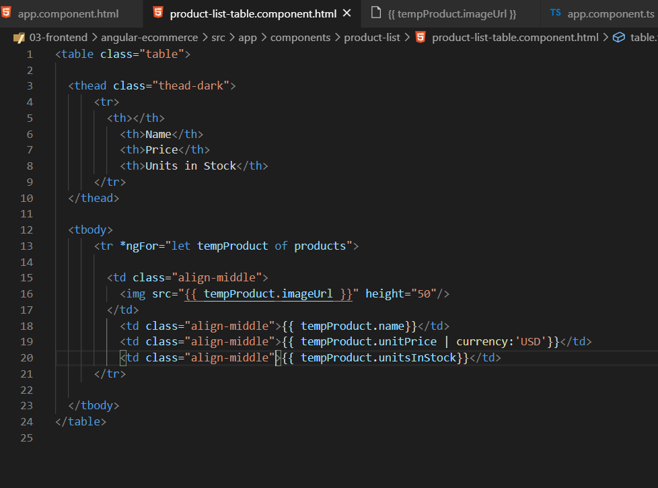Click the "Units in Stock" header text
Viewport: 658px width, 488px height.
click(191, 166)
